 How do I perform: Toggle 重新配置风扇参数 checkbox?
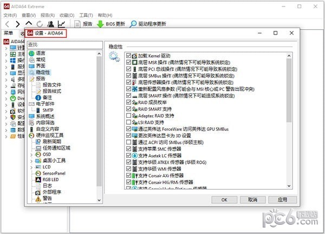(x=128, y=89)
